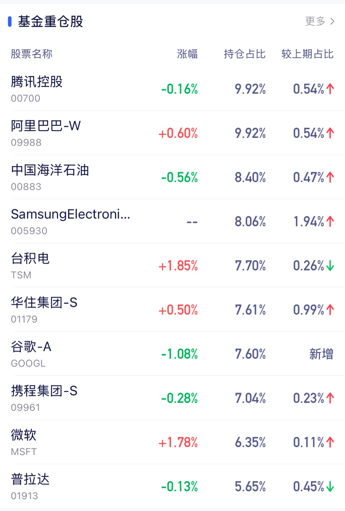
Task: Open the 腾讯控股 stock row
Action: (x=37, y=82)
